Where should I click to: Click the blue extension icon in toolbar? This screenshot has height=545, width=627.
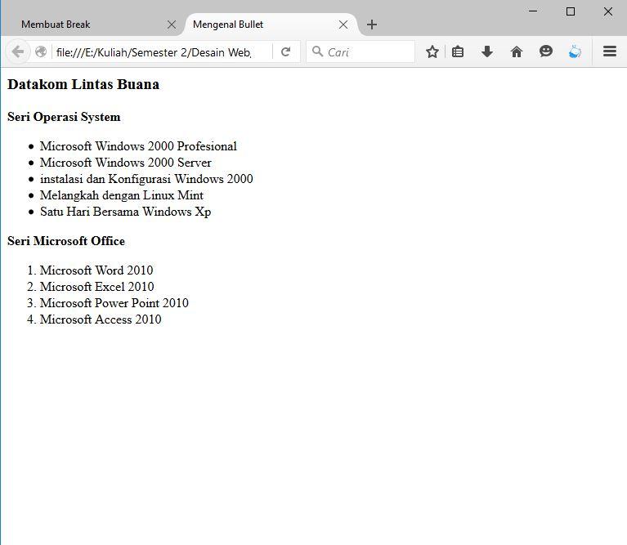[x=575, y=52]
